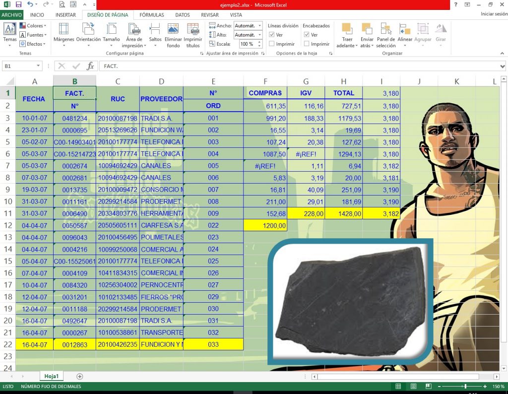Open the Temas themes gallery
Image resolution: width=508 pixels, height=394 pixels.
click(10, 35)
